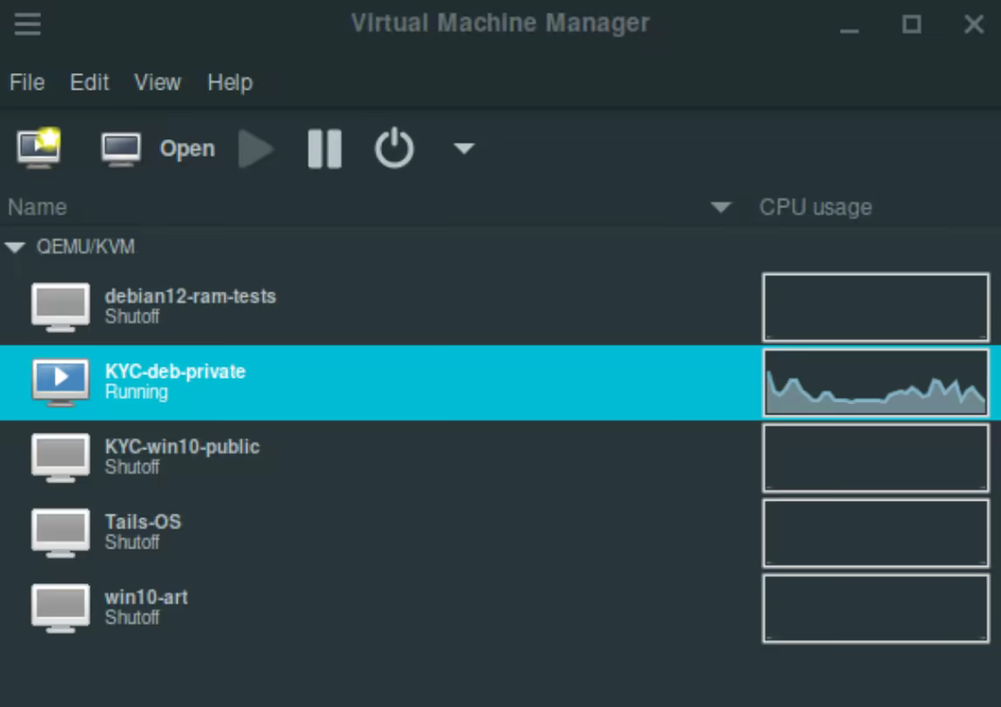Collapse the QEMU/KVM connection tree
This screenshot has height=707, width=1001.
coord(15,247)
